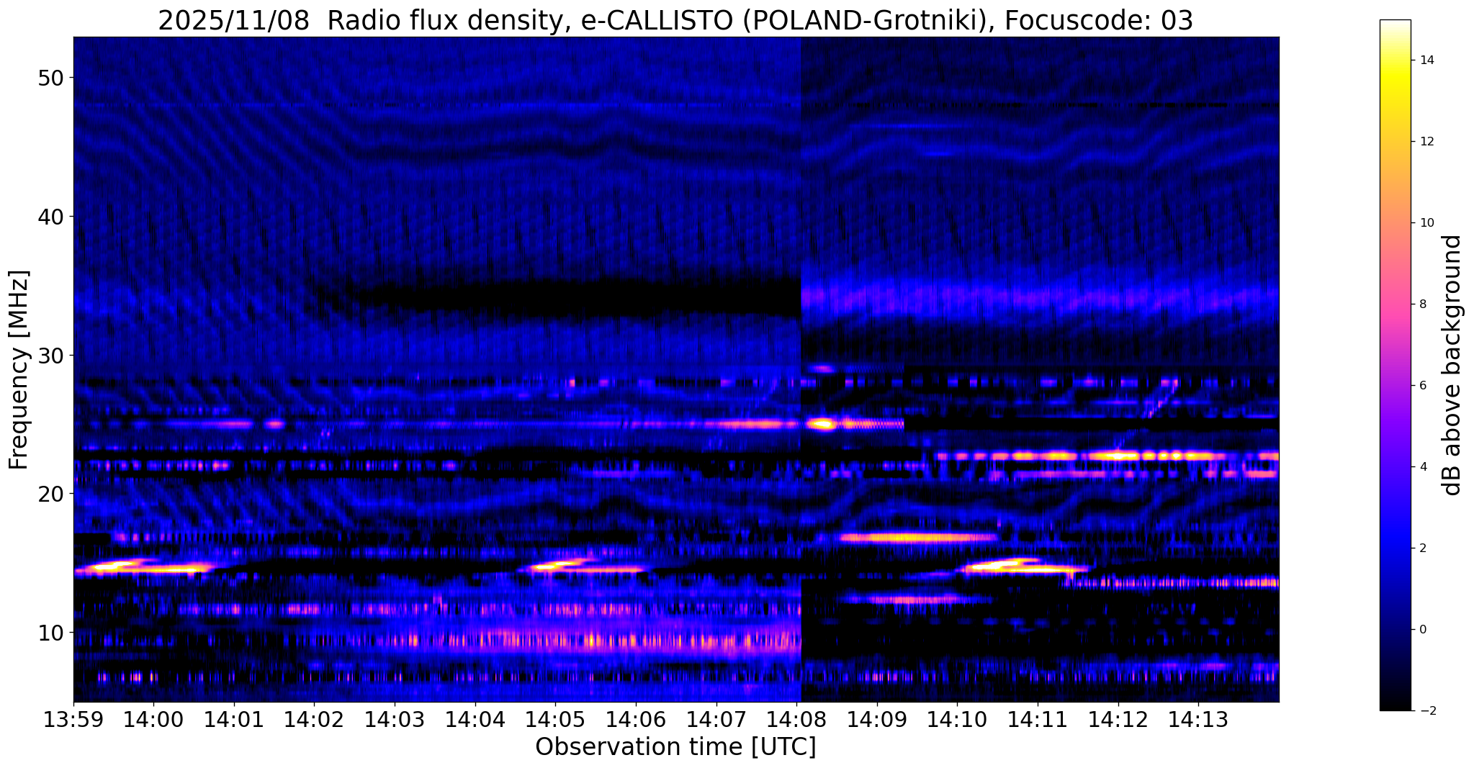Click the 13:59 time tick label
Image resolution: width=1474 pixels, height=768 pixels.
(73, 720)
